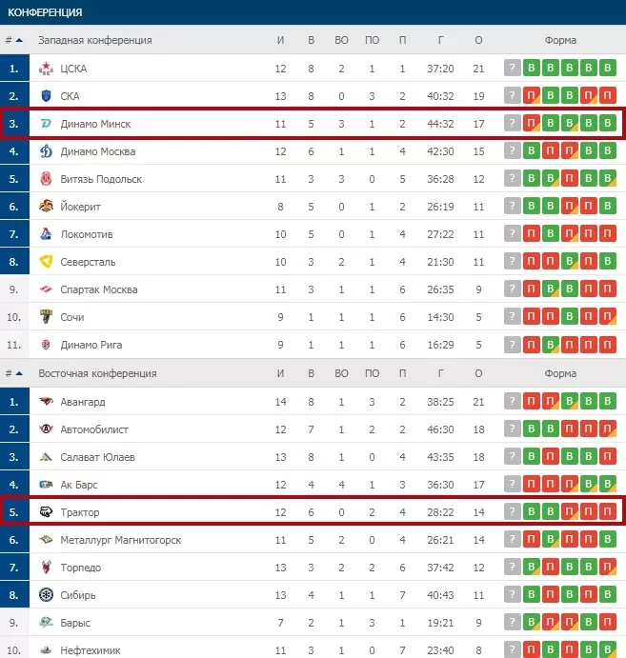Click the Северсталь yellow logo
Viewport: 626px width, 658px height.
coord(46,262)
